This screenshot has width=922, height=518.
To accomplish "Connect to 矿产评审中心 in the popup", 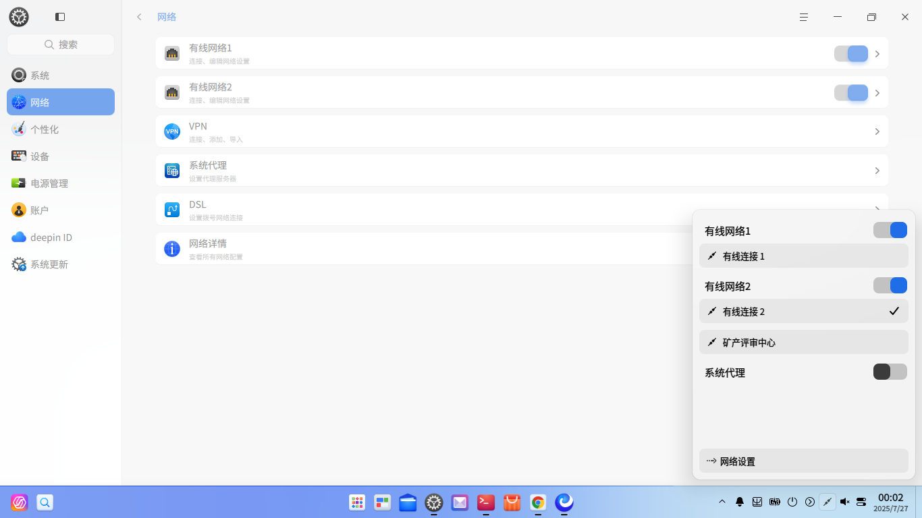I will [x=804, y=343].
